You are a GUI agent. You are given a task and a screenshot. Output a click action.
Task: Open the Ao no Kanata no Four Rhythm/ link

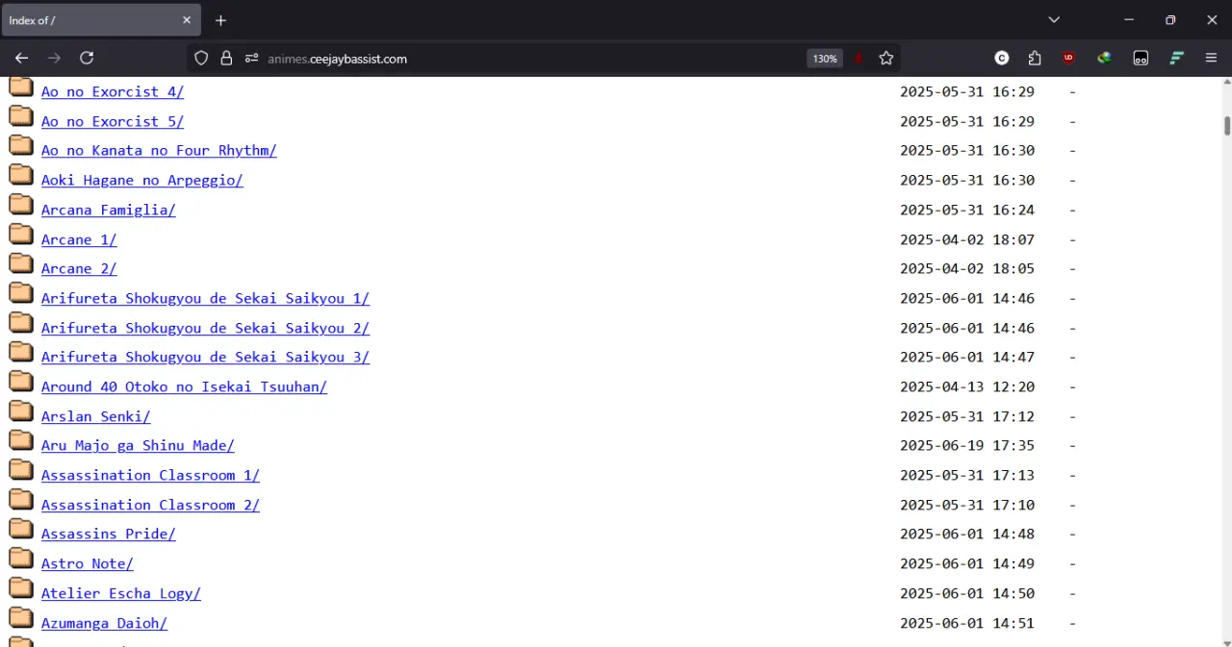click(x=159, y=151)
